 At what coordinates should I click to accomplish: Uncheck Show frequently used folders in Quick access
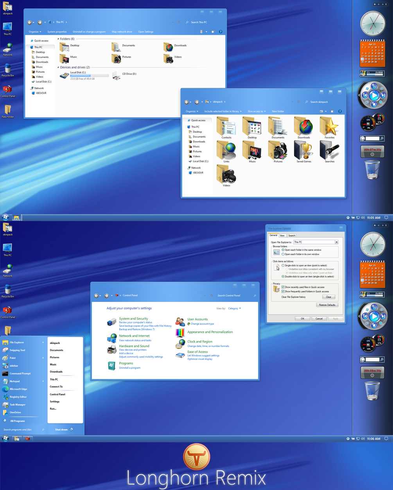click(x=283, y=291)
